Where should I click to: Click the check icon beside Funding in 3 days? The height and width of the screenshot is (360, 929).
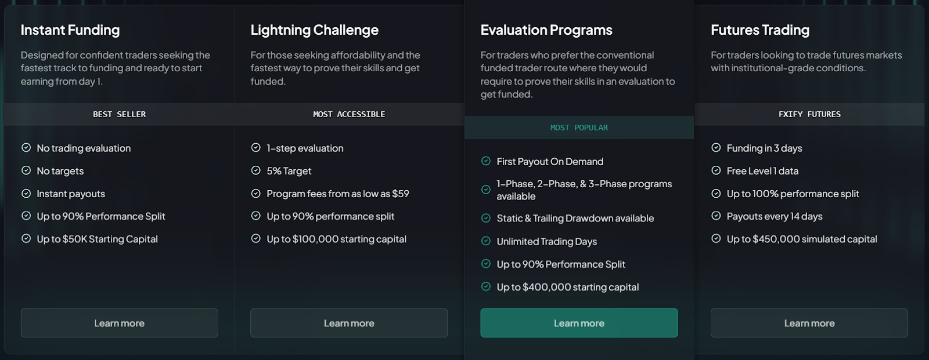pyautogui.click(x=716, y=148)
